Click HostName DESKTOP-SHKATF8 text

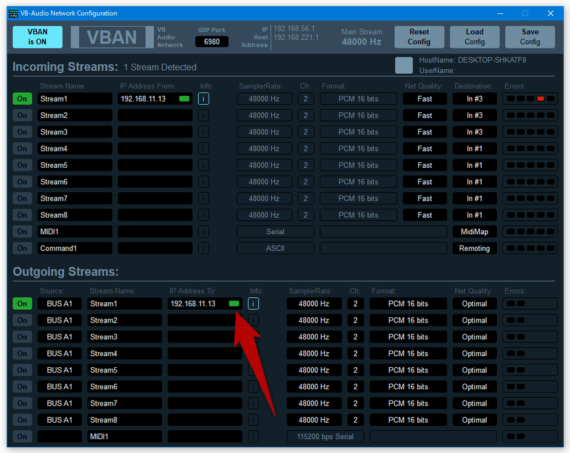[472, 60]
